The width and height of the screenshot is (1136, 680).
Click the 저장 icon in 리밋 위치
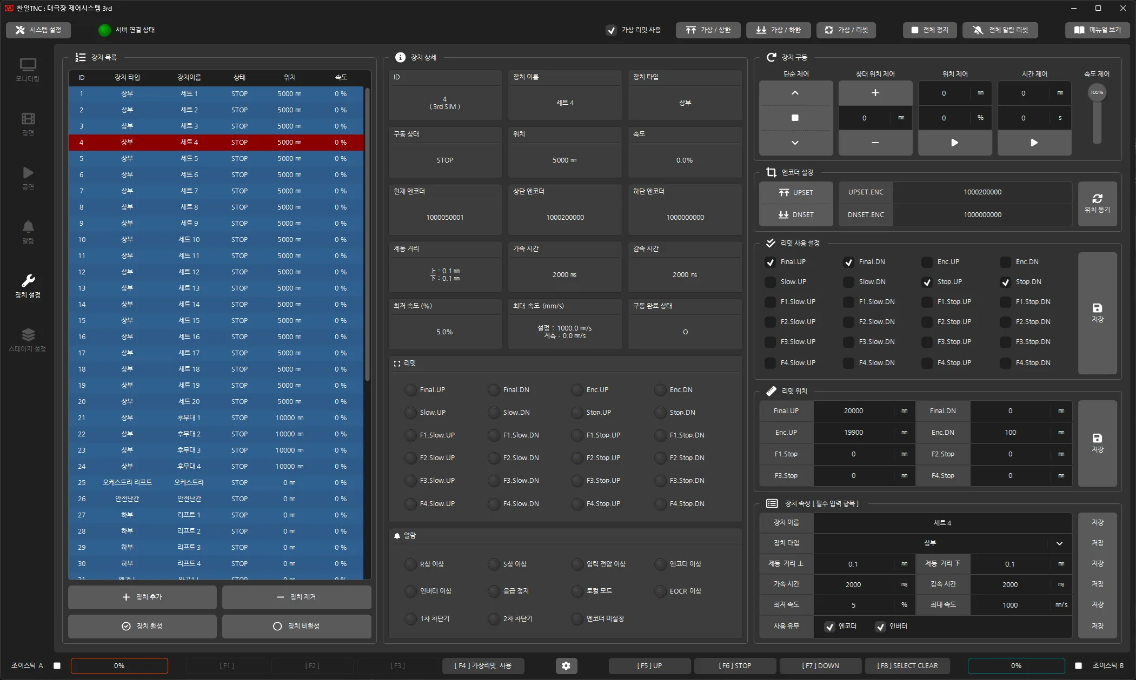coord(1097,443)
